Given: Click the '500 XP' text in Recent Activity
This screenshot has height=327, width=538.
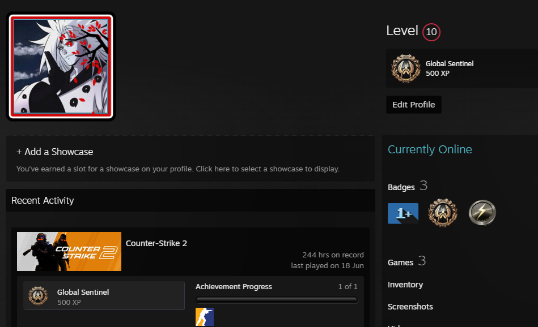Looking at the screenshot, I should [x=69, y=302].
